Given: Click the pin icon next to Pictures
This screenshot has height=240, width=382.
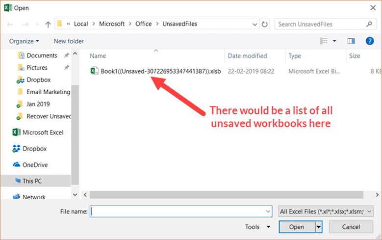Looking at the screenshot, I should click(x=66, y=68).
